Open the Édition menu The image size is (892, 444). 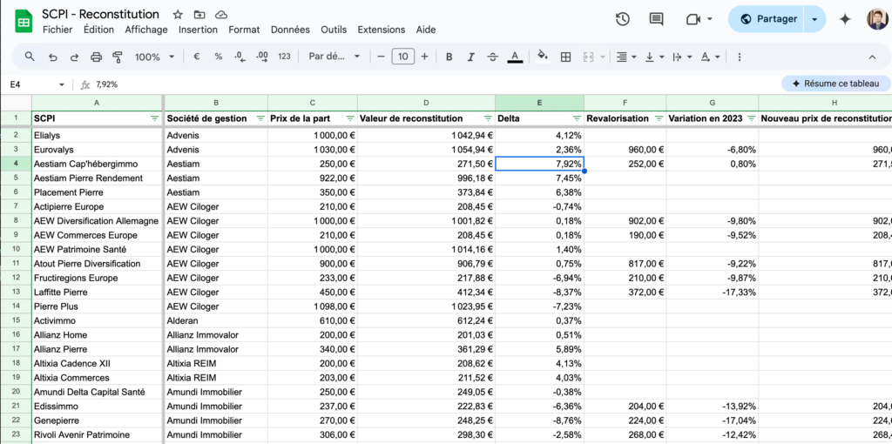click(x=98, y=30)
